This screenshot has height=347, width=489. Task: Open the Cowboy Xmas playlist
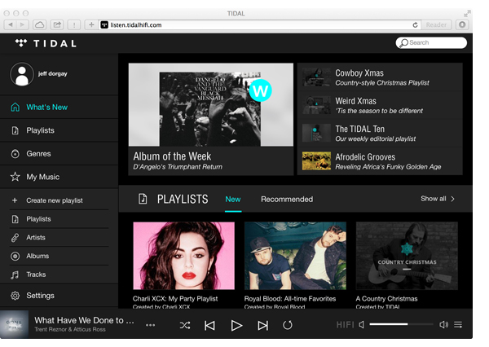[380, 77]
